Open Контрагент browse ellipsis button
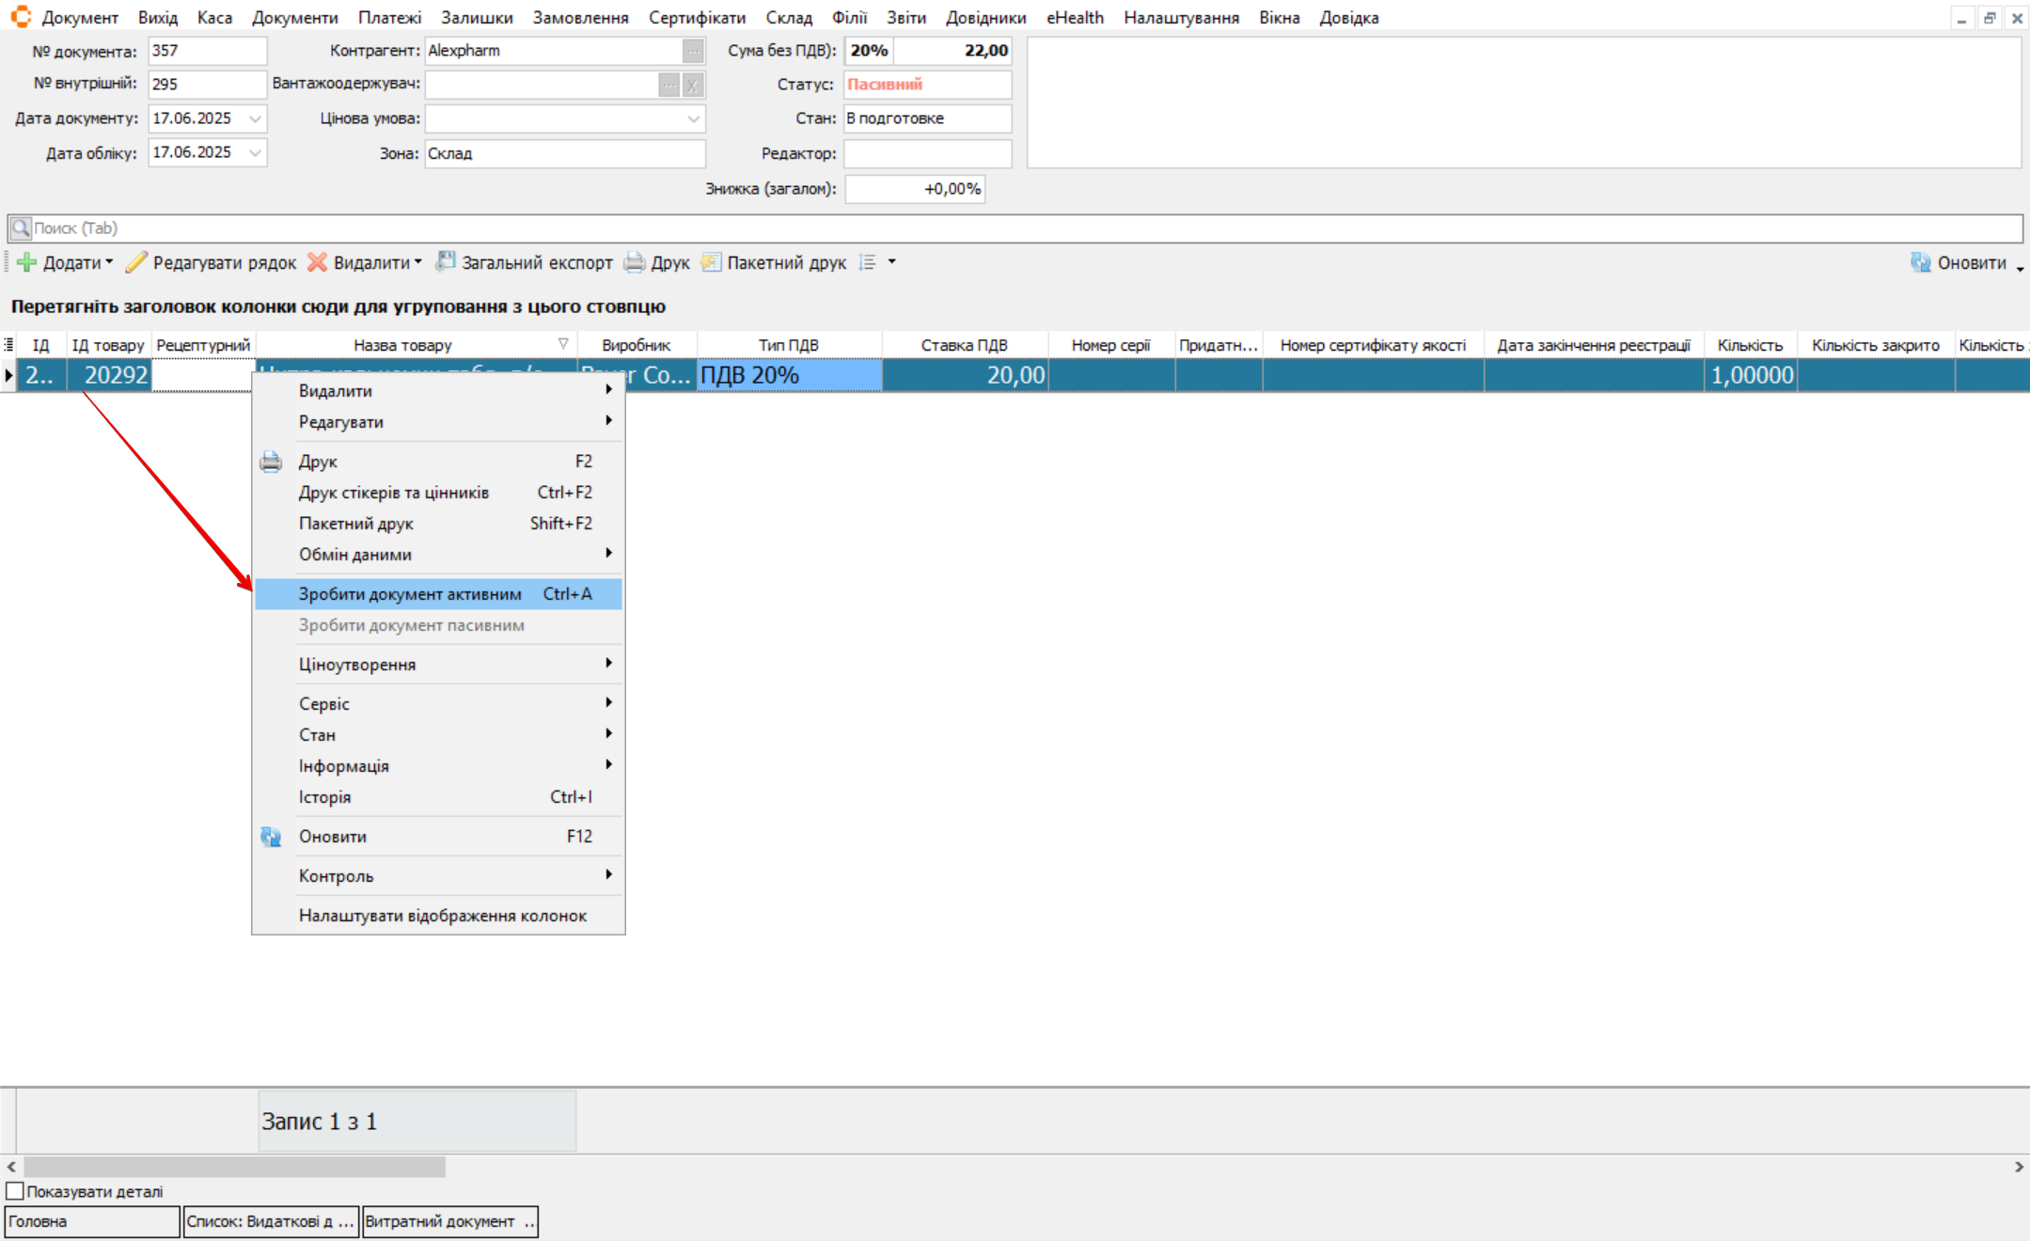 pos(693,52)
